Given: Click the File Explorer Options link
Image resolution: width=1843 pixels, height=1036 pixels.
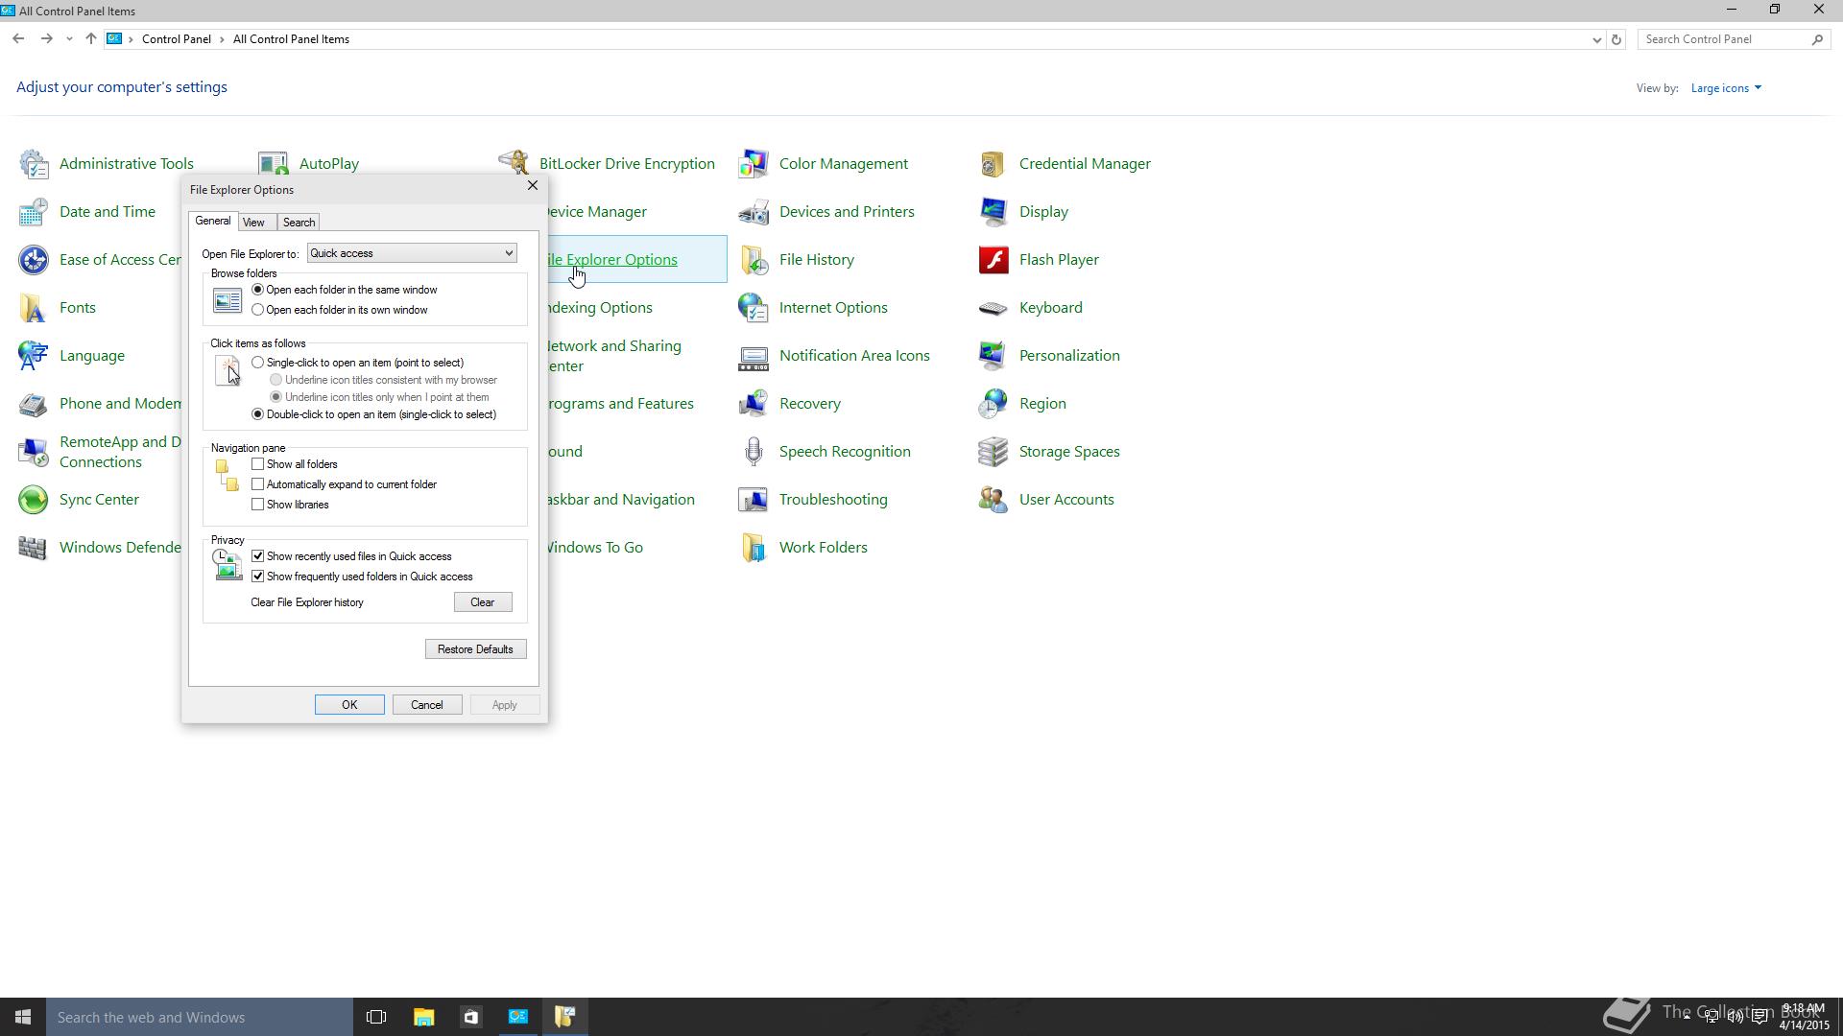Looking at the screenshot, I should point(610,260).
